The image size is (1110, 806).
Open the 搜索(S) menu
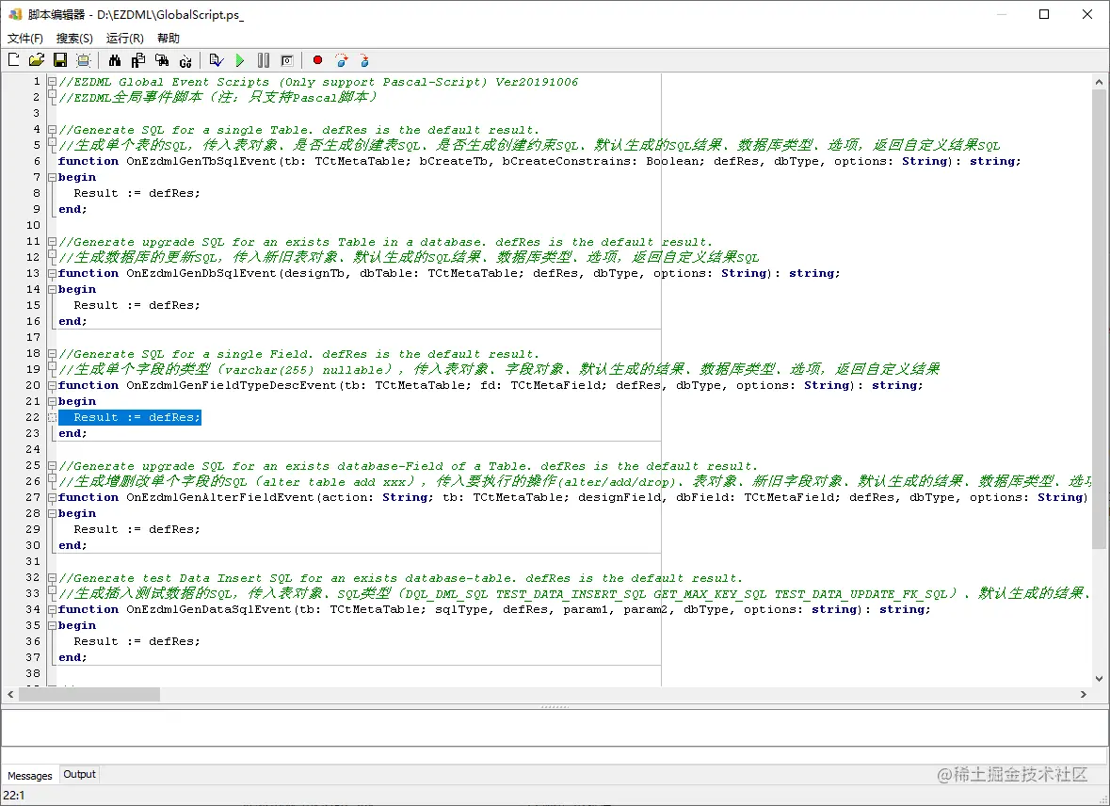point(74,39)
